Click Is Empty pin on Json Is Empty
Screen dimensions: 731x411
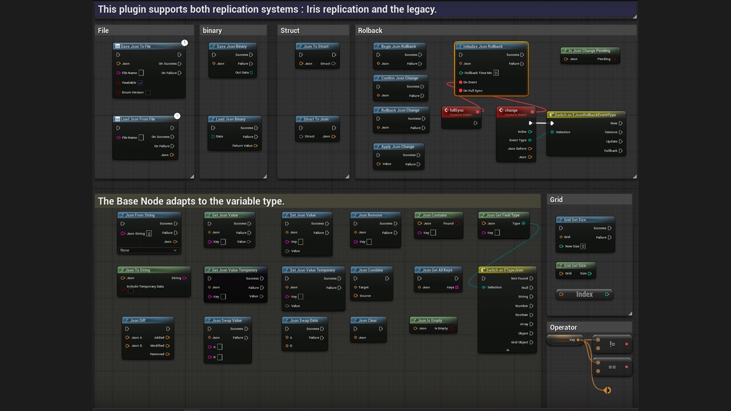coord(452,328)
